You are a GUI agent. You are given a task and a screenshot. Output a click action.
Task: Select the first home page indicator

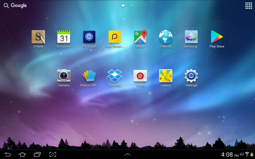(x=123, y=5)
